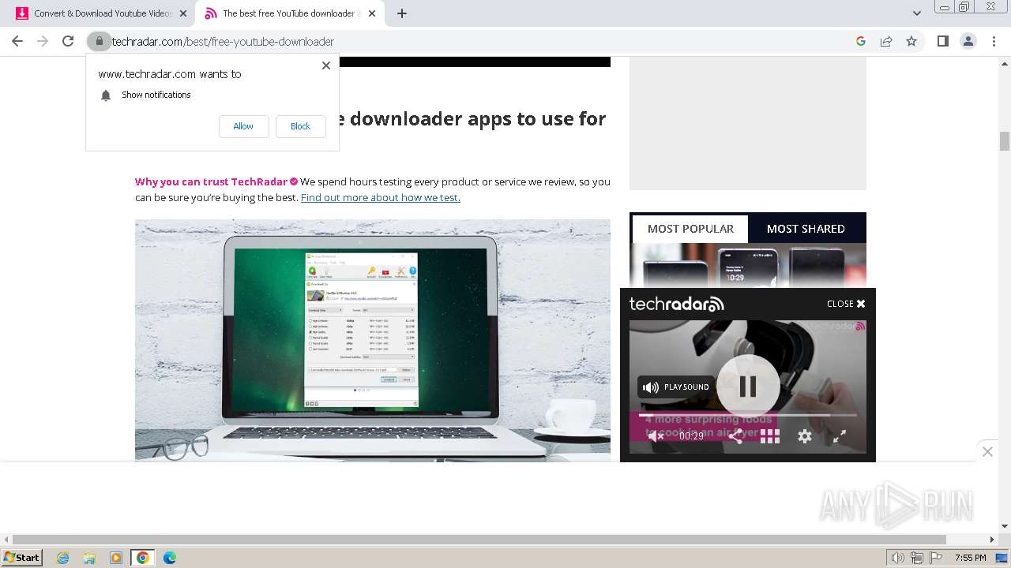Image resolution: width=1011 pixels, height=568 pixels.
Task: Bookmark this tab with the star
Action: click(x=911, y=41)
